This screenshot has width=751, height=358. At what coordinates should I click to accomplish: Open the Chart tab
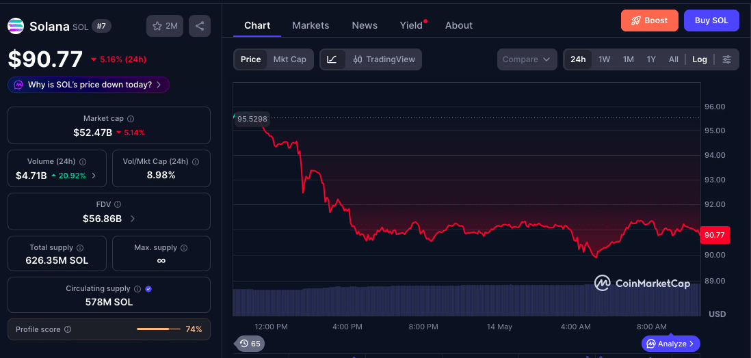(257, 25)
